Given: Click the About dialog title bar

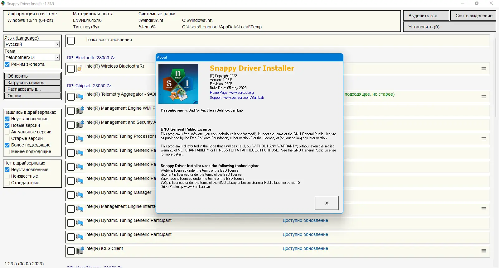Looking at the screenshot, I should [249, 57].
